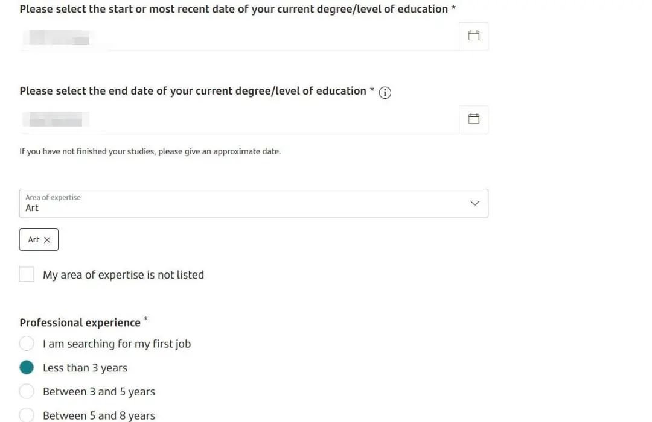
Task: Click the Art value inside expertise dropdown
Action: (x=32, y=208)
